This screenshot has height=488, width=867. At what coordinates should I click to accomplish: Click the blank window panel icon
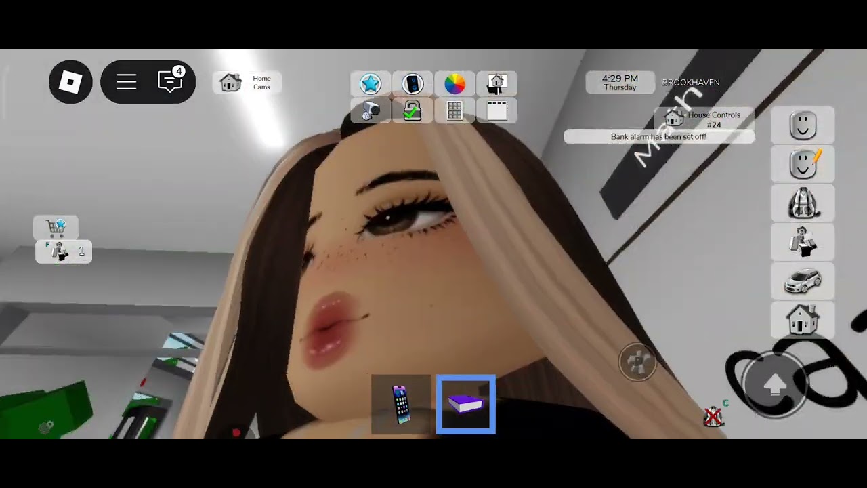pos(496,110)
